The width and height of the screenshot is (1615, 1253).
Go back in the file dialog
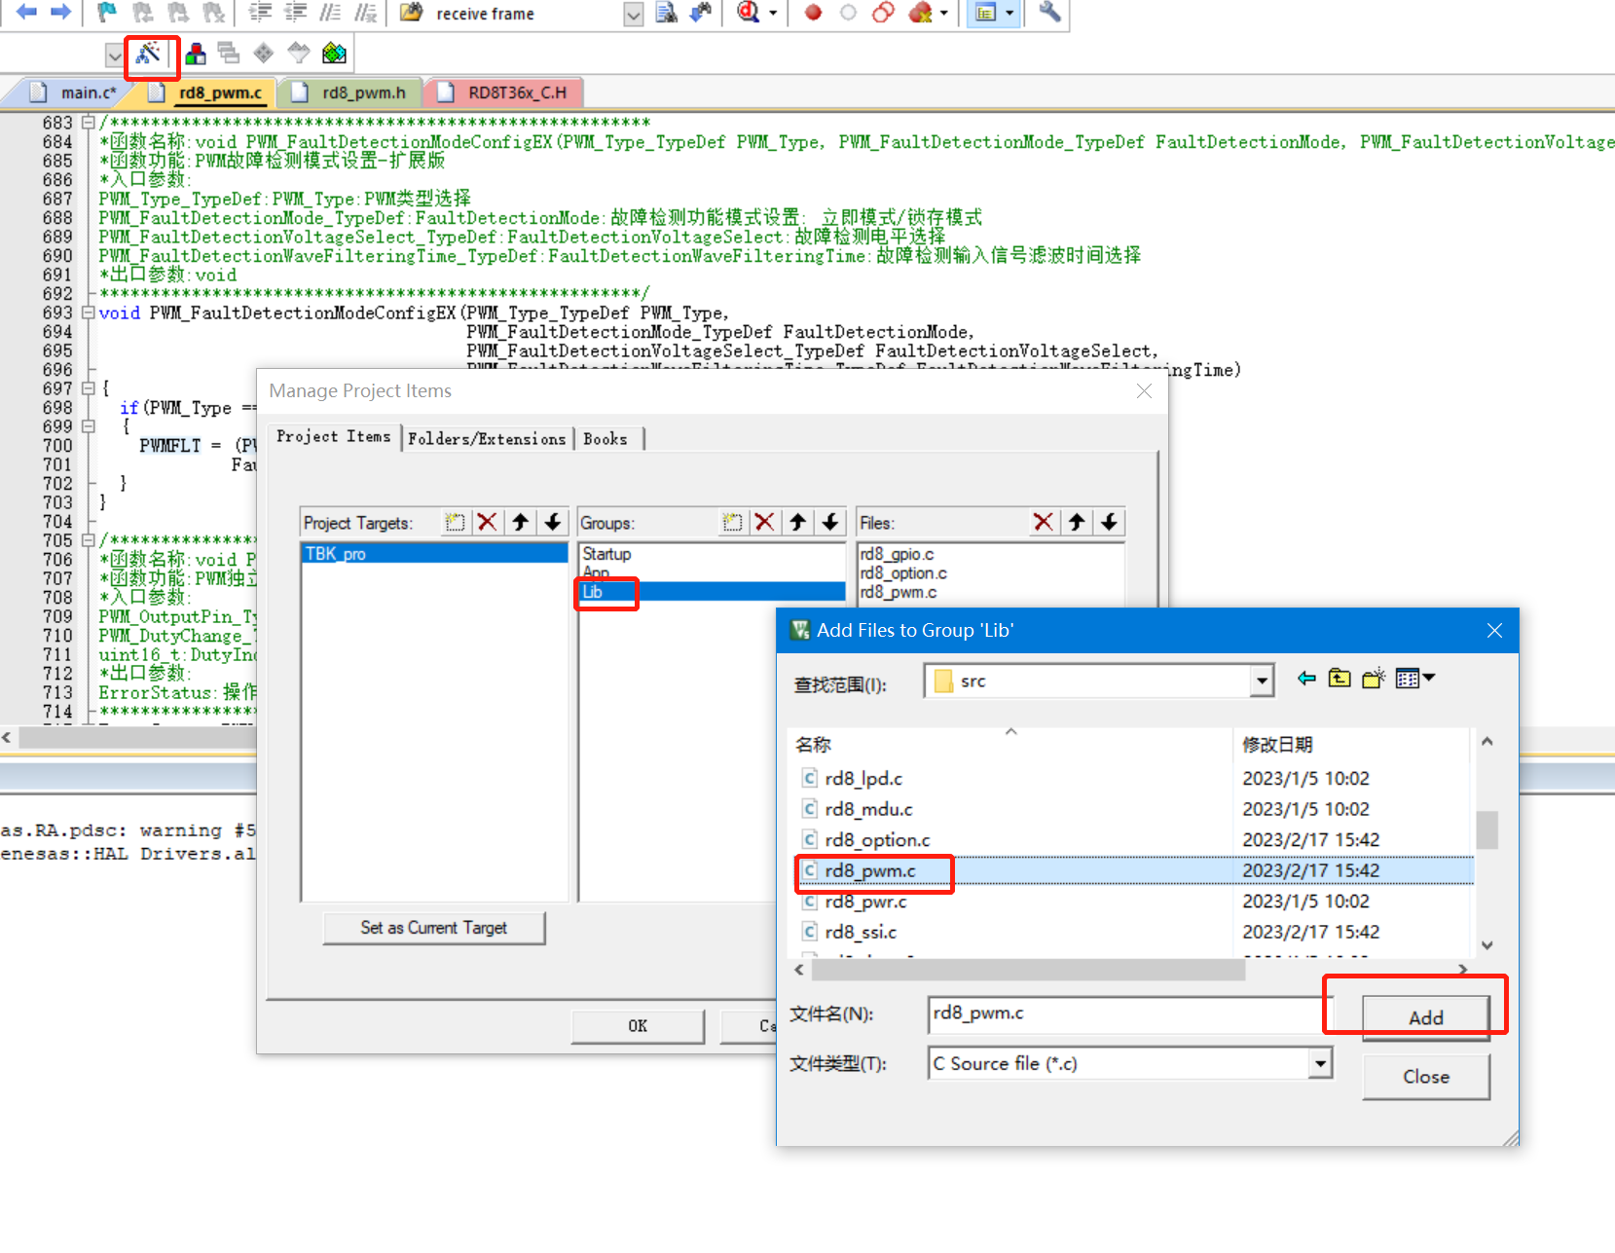coord(1306,679)
